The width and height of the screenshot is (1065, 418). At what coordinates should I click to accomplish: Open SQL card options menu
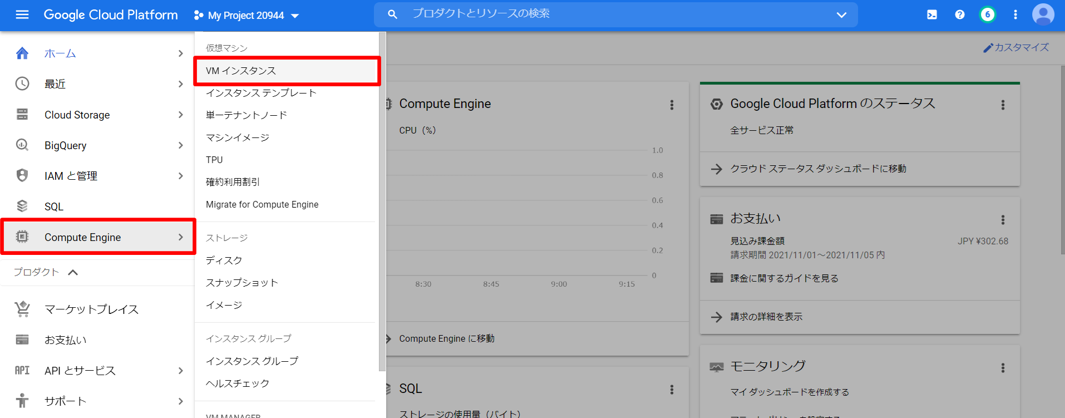point(672,390)
